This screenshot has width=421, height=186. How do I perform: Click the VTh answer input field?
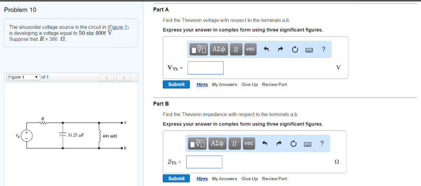click(206, 68)
